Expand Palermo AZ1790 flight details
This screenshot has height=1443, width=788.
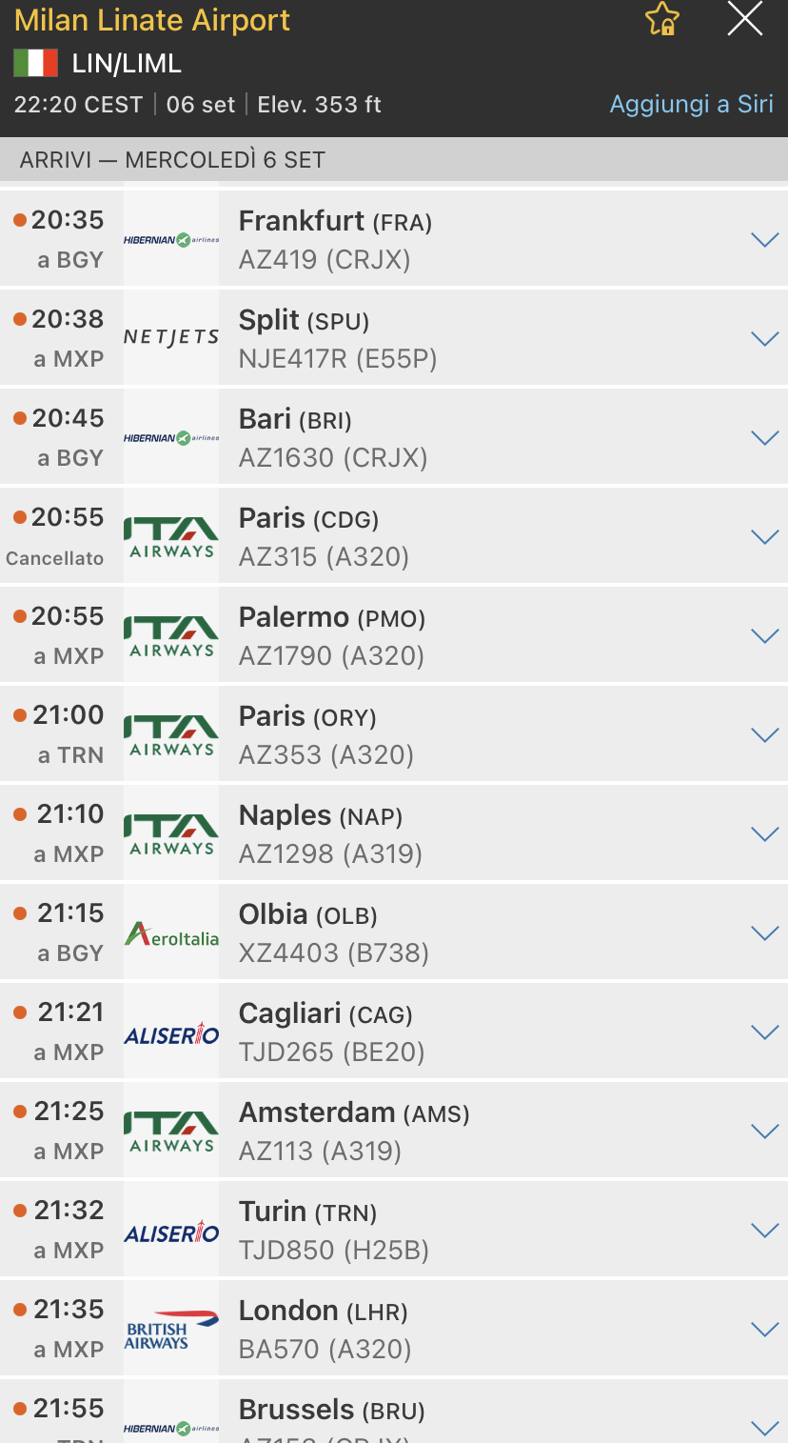(x=765, y=636)
